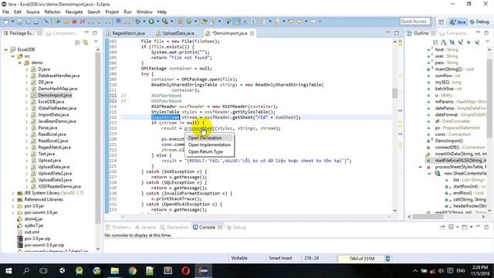Open the Declaration view tab
Image resolution: width=494 pixels, height=278 pixels.
(175, 227)
